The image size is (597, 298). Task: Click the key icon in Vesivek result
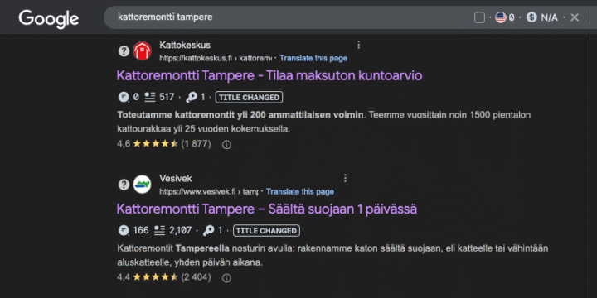208,230
